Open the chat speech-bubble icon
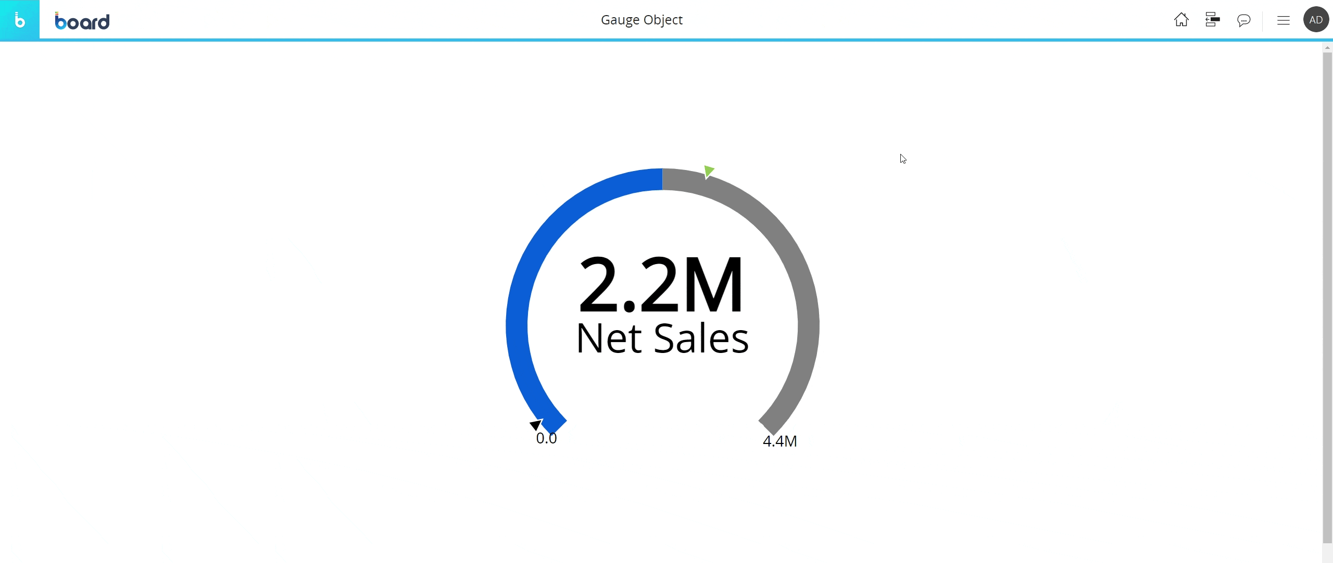 point(1243,20)
